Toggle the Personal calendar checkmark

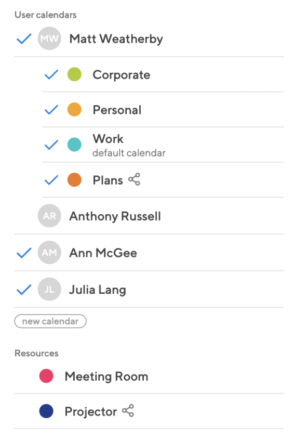tap(51, 110)
